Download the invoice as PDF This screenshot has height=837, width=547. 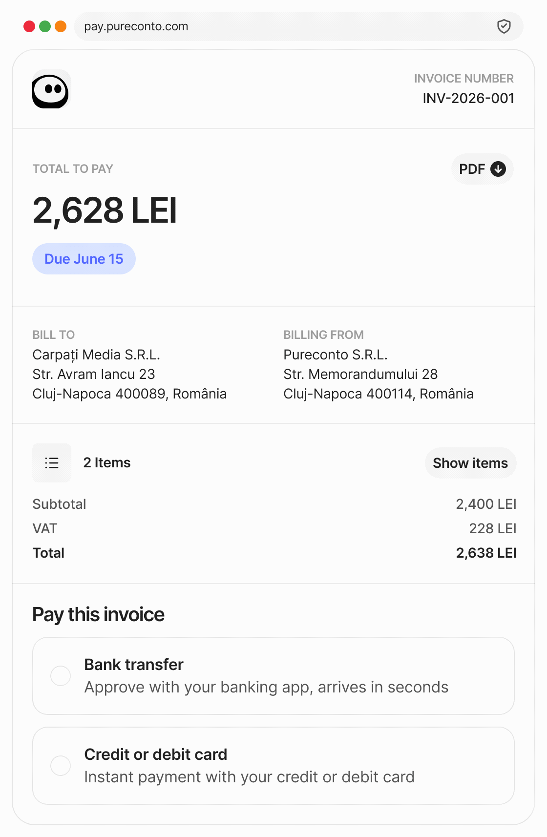point(482,169)
